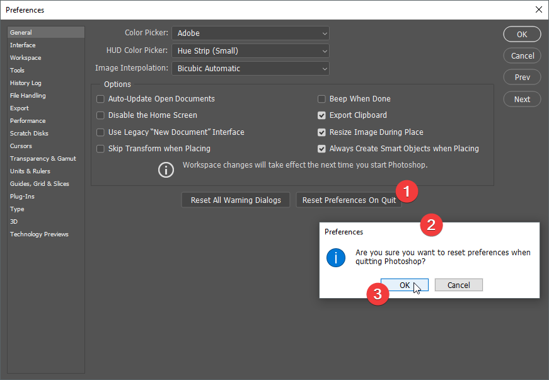
Task: Confirm reset by clicking dialog OK
Action: tap(405, 285)
